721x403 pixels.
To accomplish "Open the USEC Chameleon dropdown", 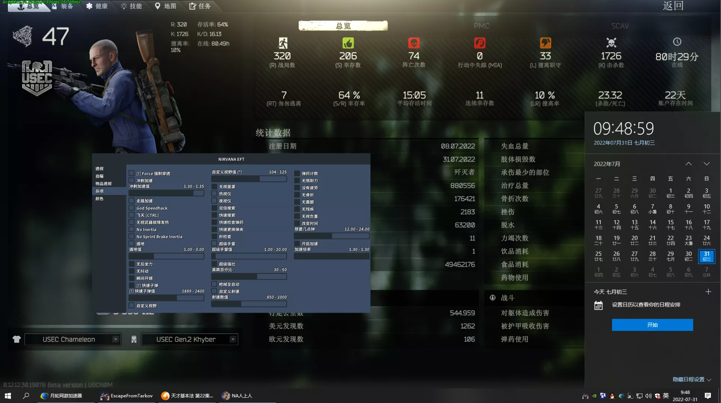I will (x=72, y=339).
